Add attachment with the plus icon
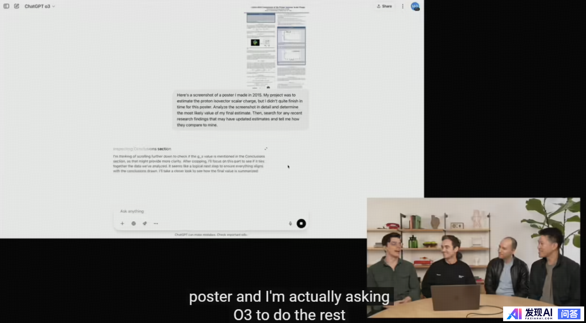This screenshot has height=323, width=586. click(122, 224)
